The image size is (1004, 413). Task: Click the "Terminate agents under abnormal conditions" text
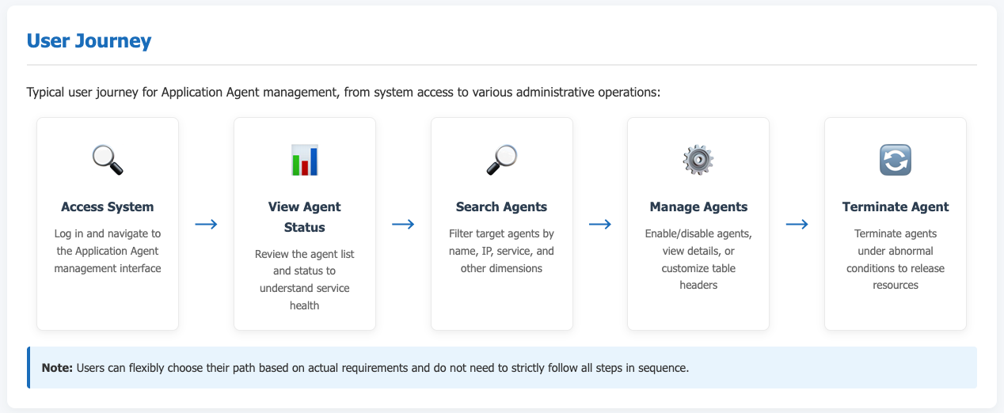point(896,260)
